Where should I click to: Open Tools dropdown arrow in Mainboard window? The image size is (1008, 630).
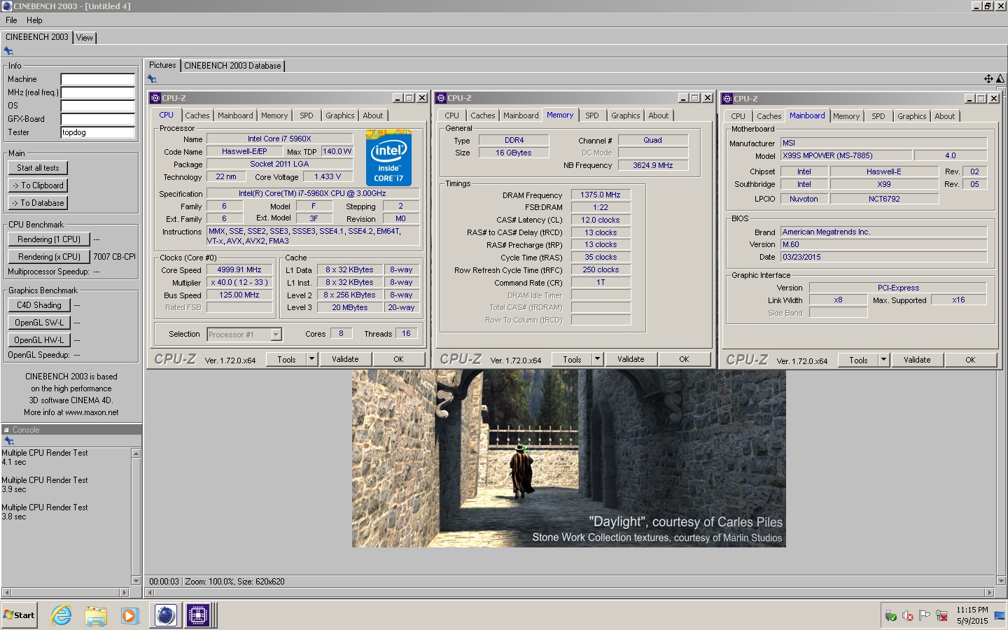click(x=883, y=360)
